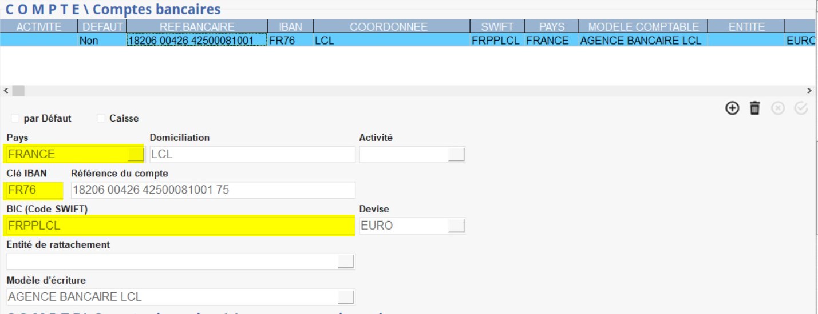Click the Référence du compte field
This screenshot has width=818, height=314.
coord(212,190)
